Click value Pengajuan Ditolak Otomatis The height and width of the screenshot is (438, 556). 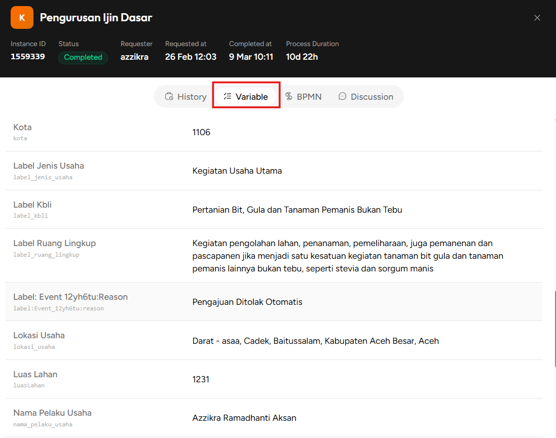(x=247, y=302)
